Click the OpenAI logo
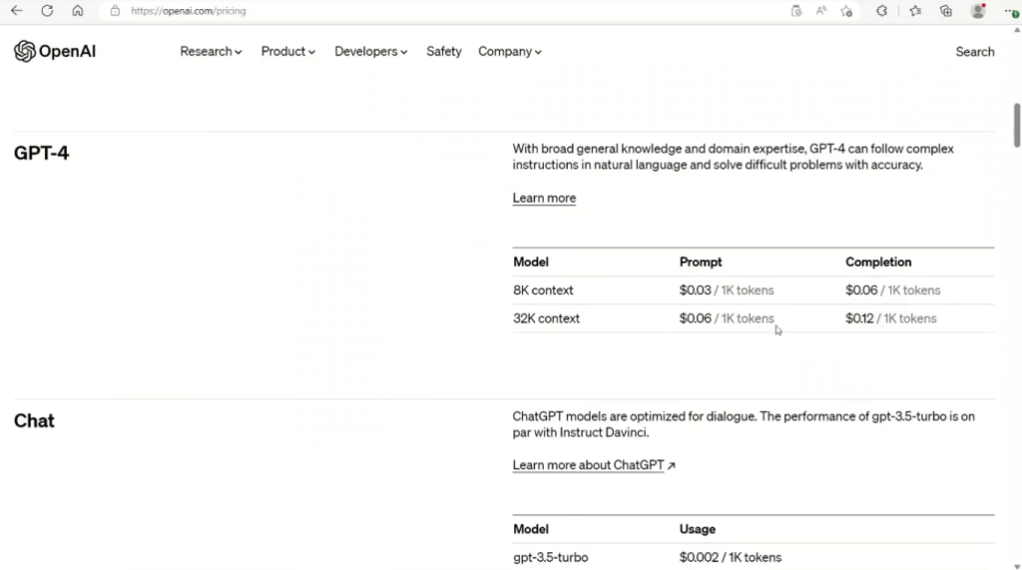This screenshot has width=1022, height=570. pyautogui.click(x=55, y=52)
